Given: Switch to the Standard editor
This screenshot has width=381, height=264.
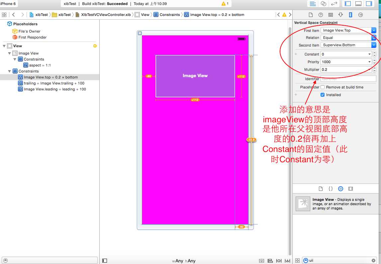Looking at the screenshot, I should 313,4.
